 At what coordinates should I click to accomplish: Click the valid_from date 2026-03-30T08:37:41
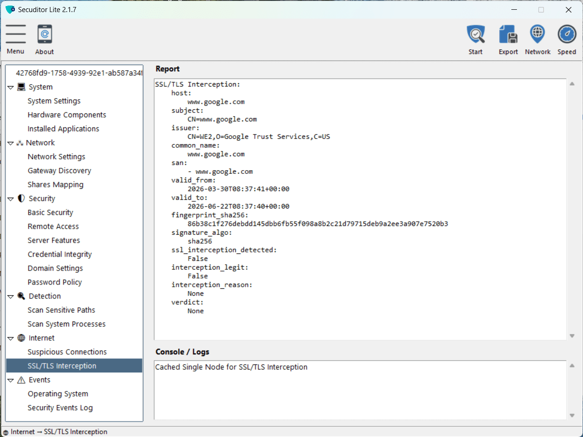[x=238, y=189]
